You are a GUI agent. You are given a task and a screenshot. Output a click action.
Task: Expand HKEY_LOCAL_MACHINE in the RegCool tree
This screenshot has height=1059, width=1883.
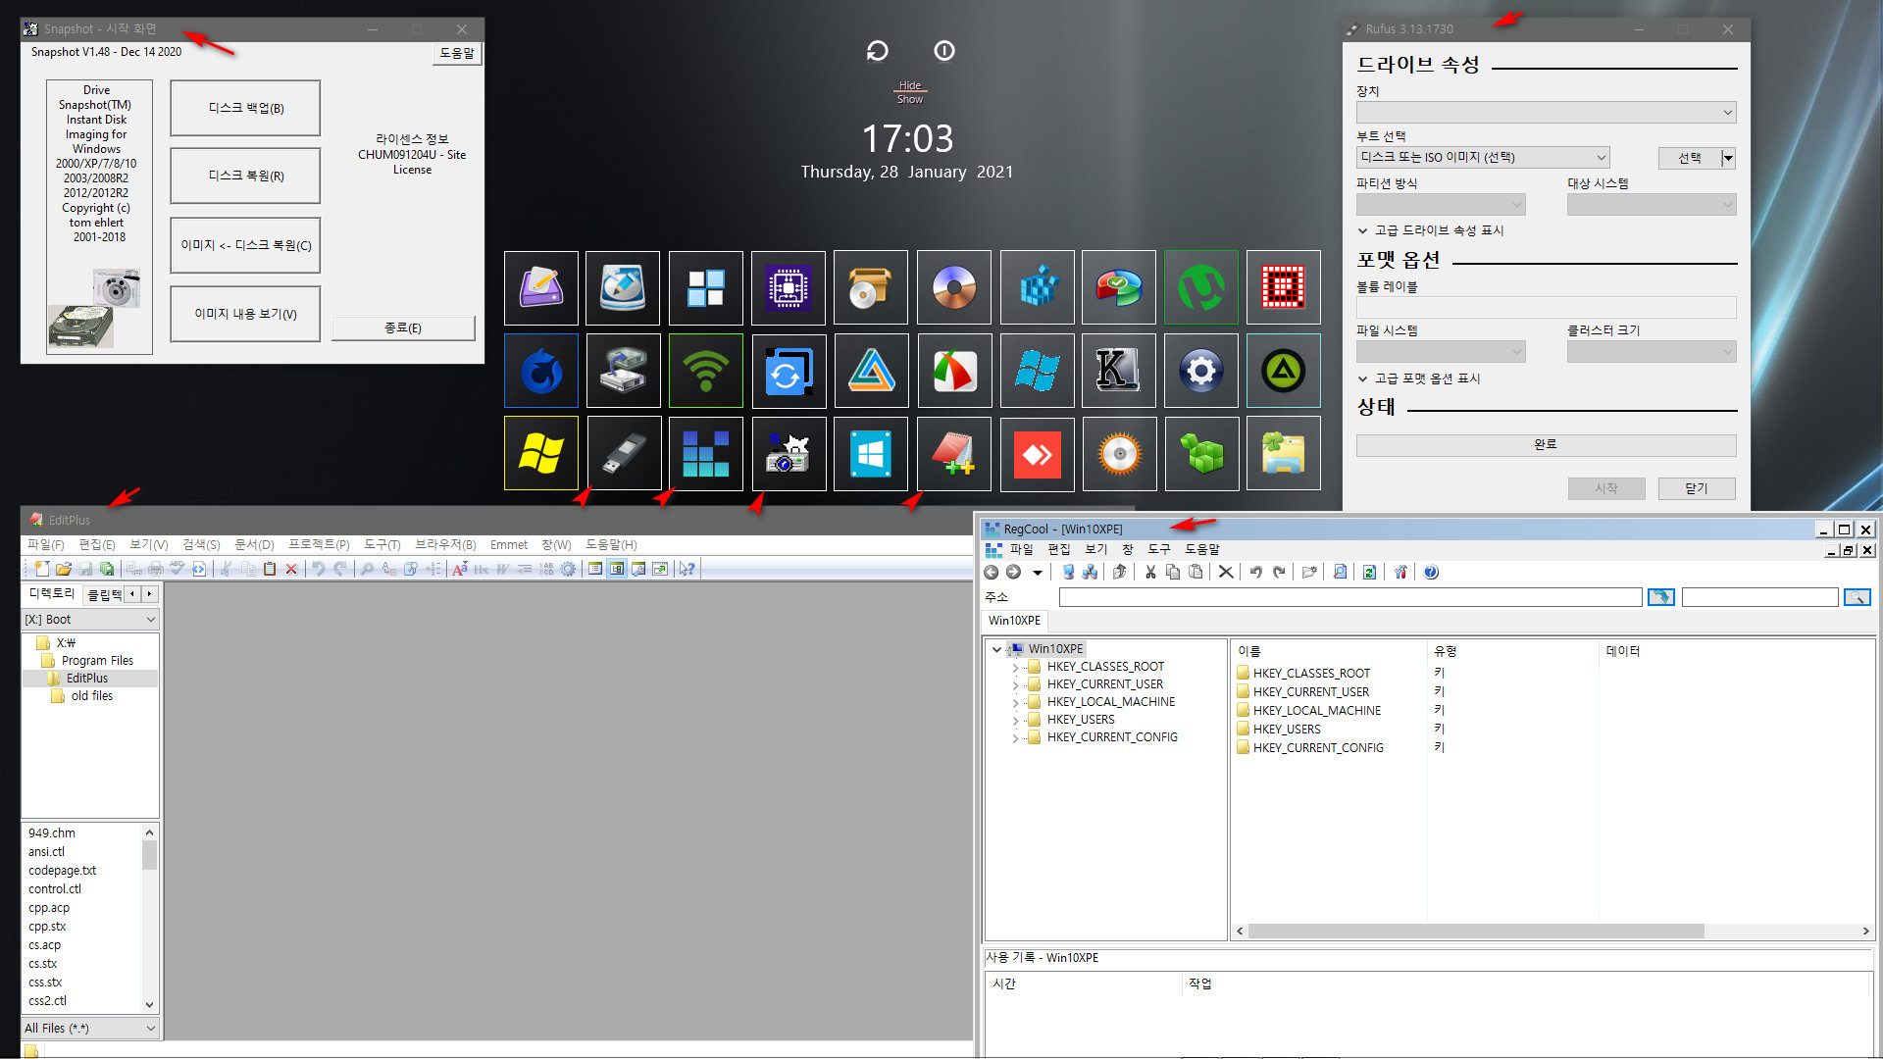pyautogui.click(x=1015, y=703)
